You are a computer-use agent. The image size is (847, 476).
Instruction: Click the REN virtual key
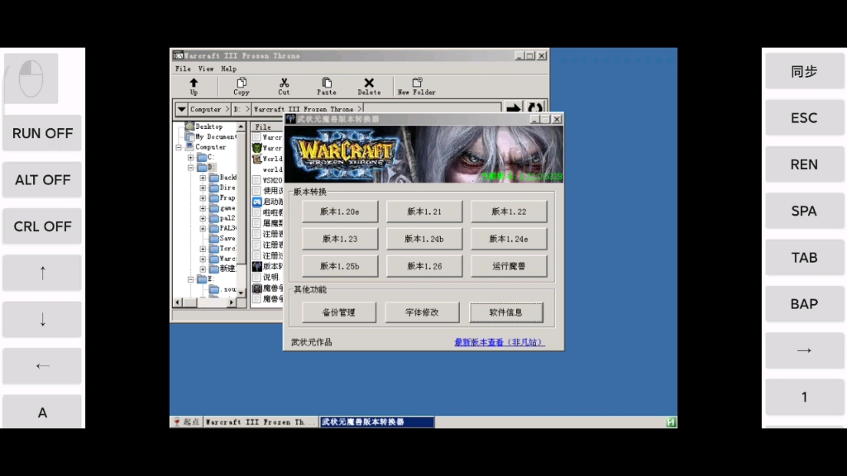(804, 164)
